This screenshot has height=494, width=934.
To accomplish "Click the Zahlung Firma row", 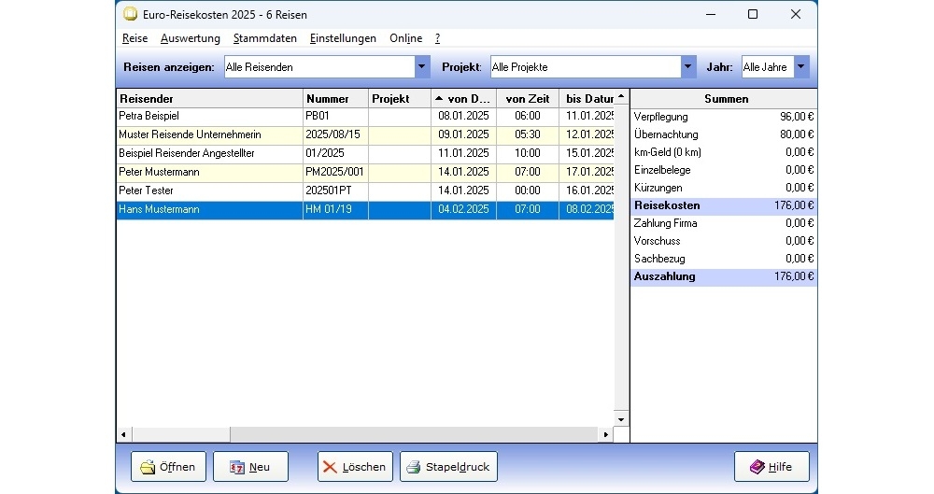I will pyautogui.click(x=724, y=223).
